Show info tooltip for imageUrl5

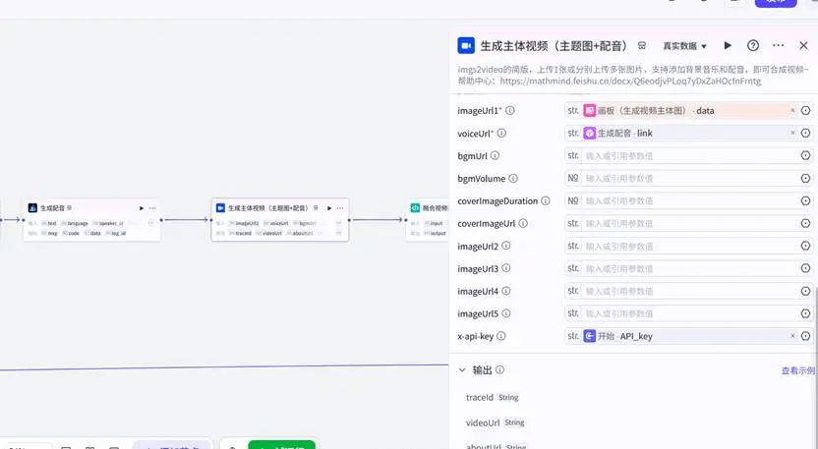[x=506, y=313]
